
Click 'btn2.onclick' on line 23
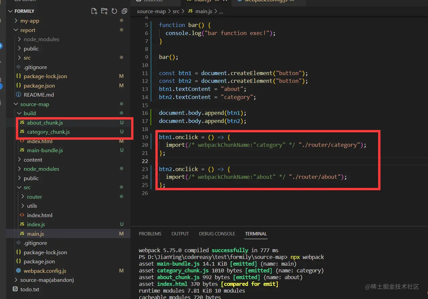179,169
